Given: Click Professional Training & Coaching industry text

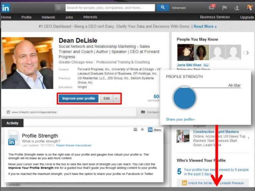Looking at the screenshot, I should (x=123, y=62).
